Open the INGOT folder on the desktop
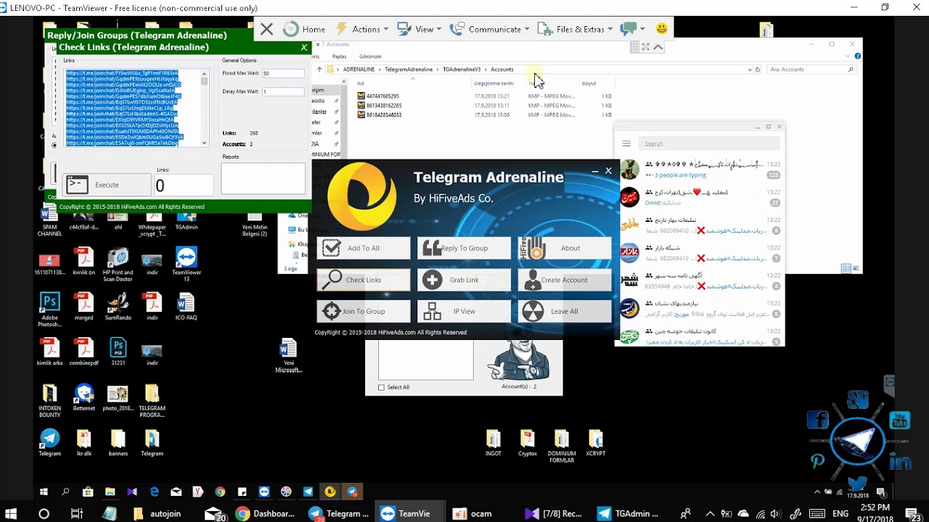The image size is (929, 522). pyautogui.click(x=494, y=442)
